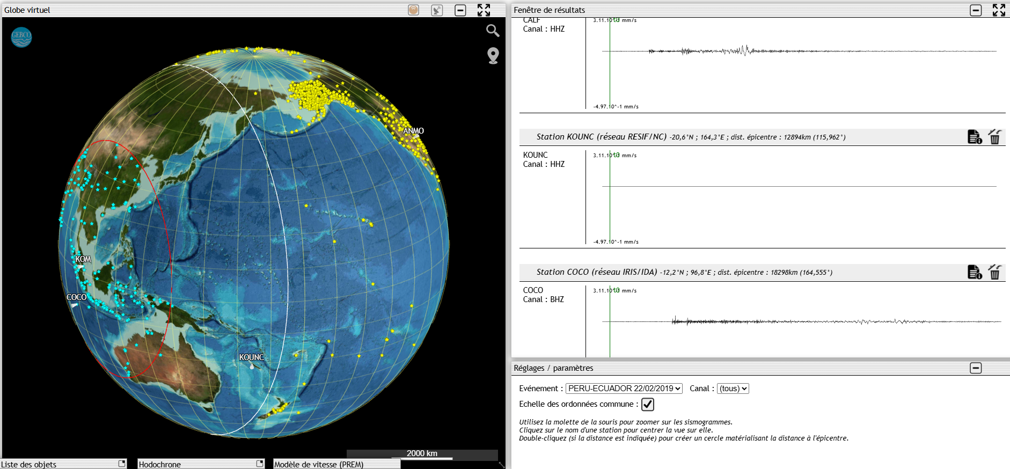The width and height of the screenshot is (1010, 469).
Task: Collapse the Réglages / paramètres panel
Action: [x=976, y=368]
